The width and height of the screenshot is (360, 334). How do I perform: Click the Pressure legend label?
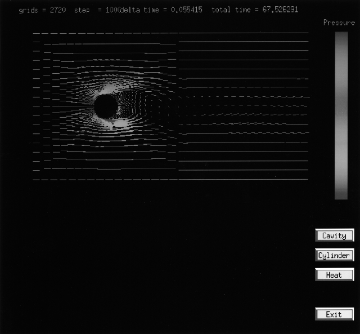tap(339, 23)
